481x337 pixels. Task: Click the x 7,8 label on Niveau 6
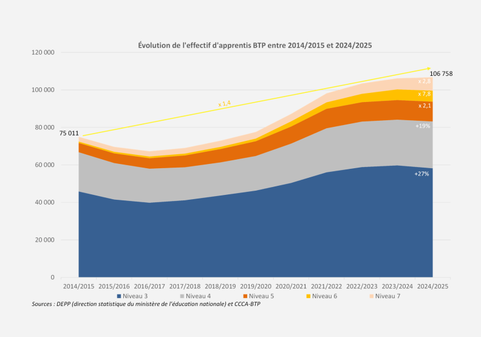tap(425, 94)
